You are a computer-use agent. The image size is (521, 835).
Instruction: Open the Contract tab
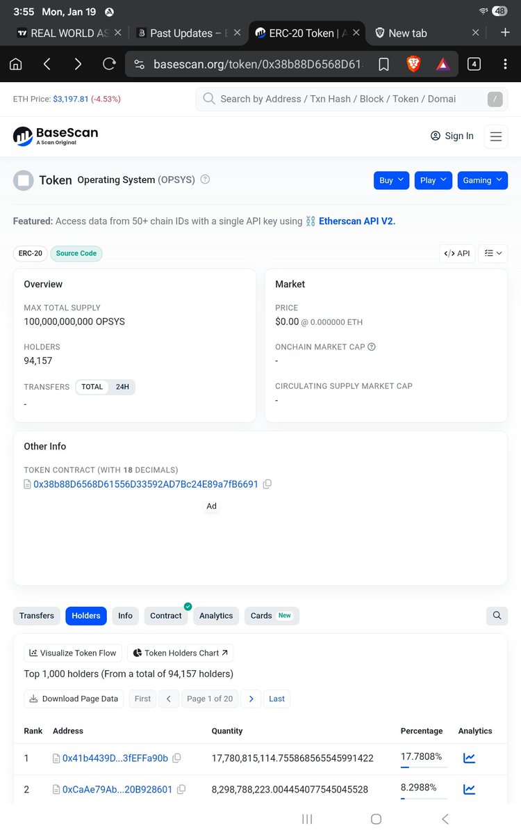pos(166,616)
